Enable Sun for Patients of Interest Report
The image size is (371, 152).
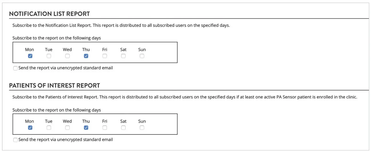(142, 128)
